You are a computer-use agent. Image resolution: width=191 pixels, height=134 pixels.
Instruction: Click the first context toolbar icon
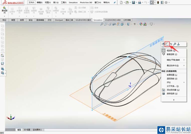coord(163,44)
